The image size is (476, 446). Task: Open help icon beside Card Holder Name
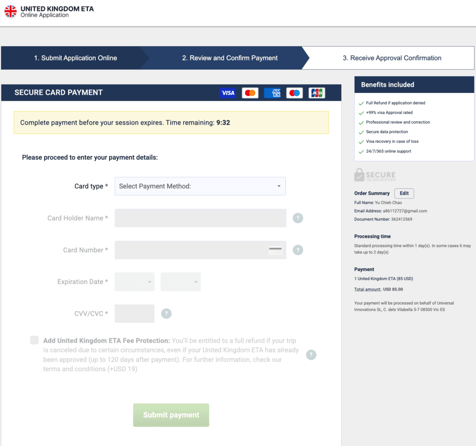(298, 218)
